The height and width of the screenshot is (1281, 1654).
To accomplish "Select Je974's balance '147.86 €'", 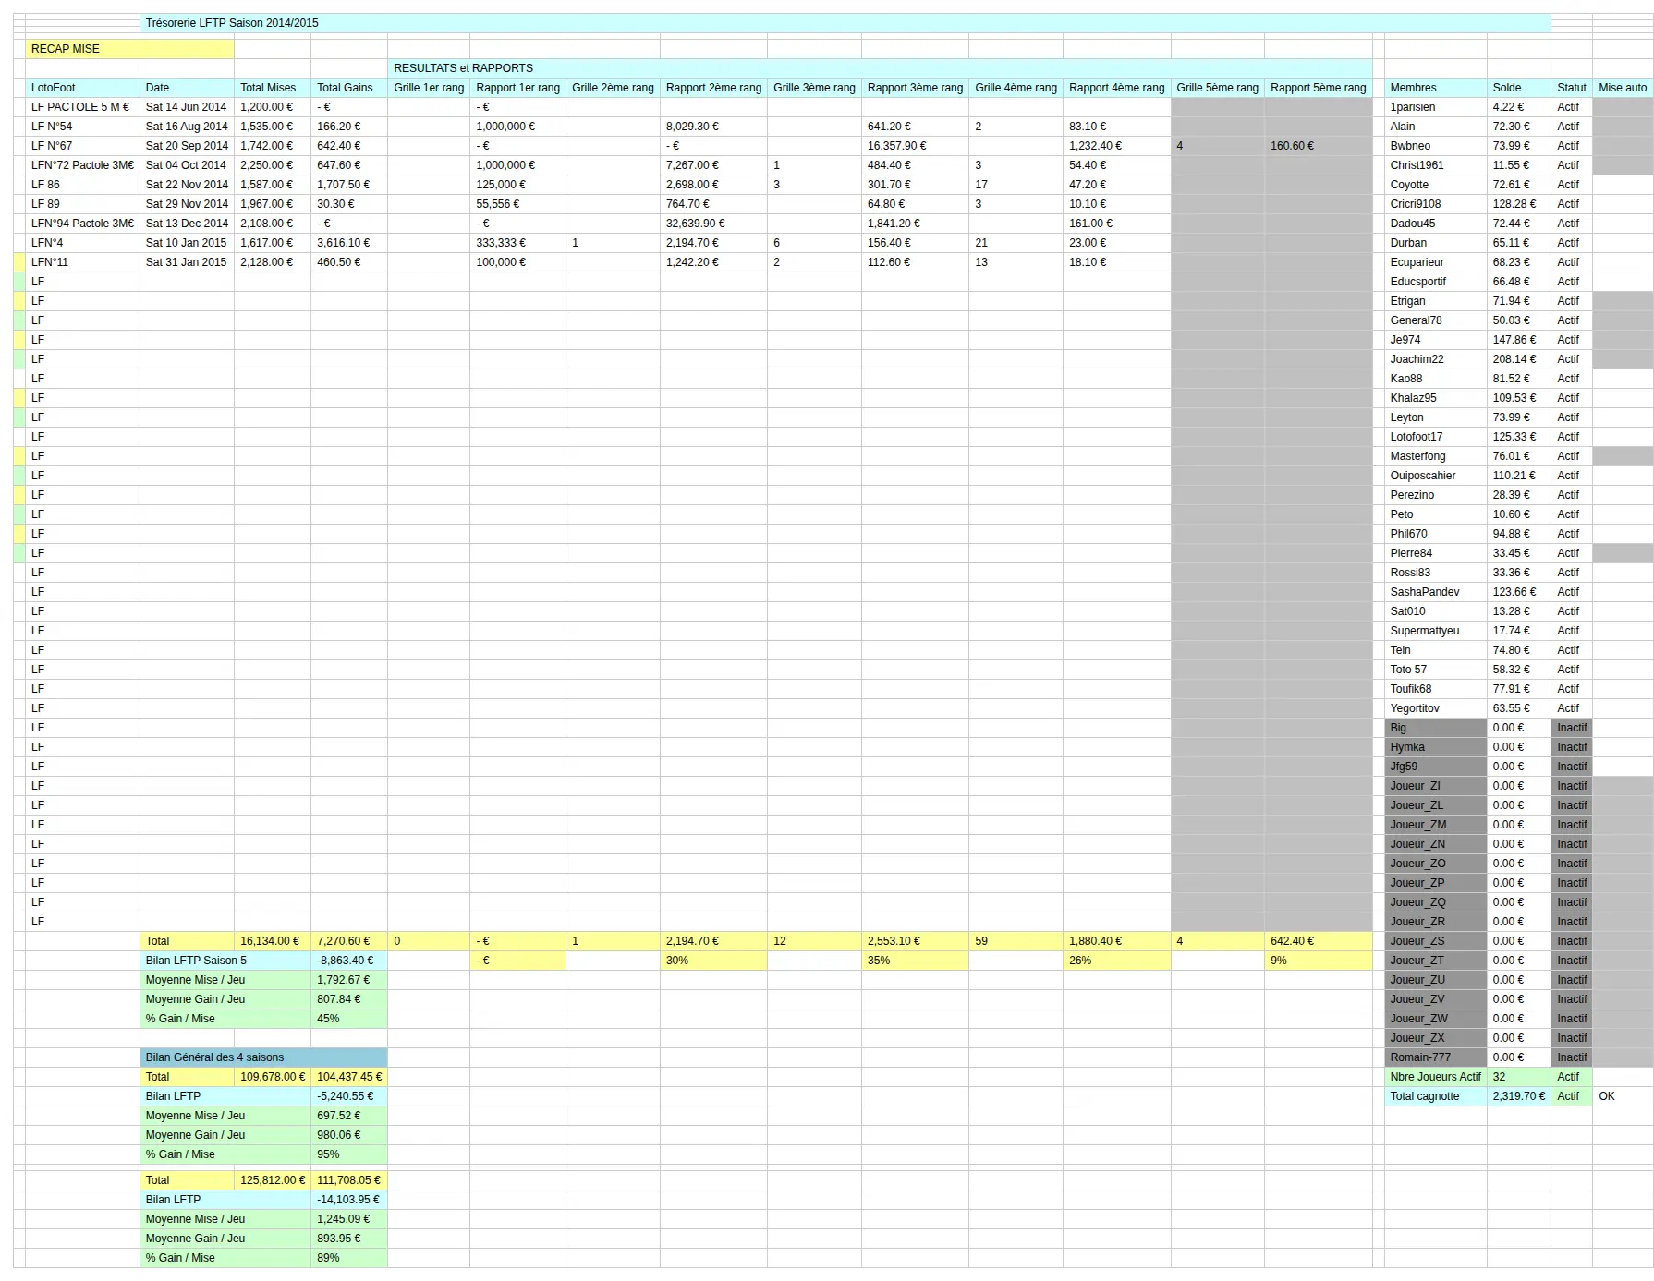I will pyautogui.click(x=1519, y=340).
